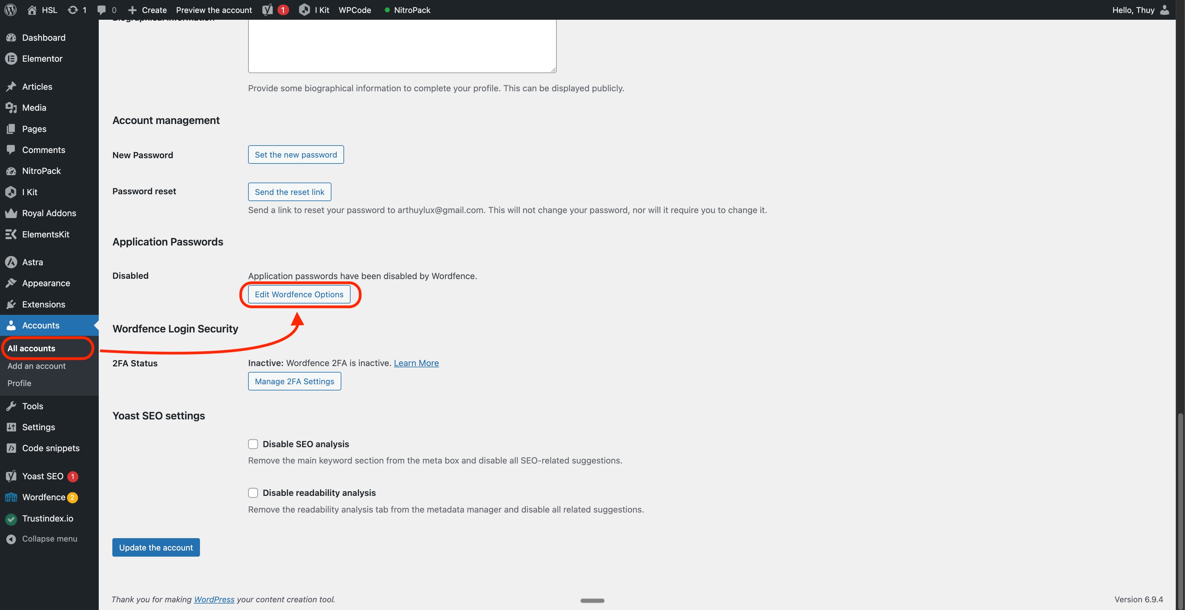Go to the Profile submenu item

coord(19,383)
